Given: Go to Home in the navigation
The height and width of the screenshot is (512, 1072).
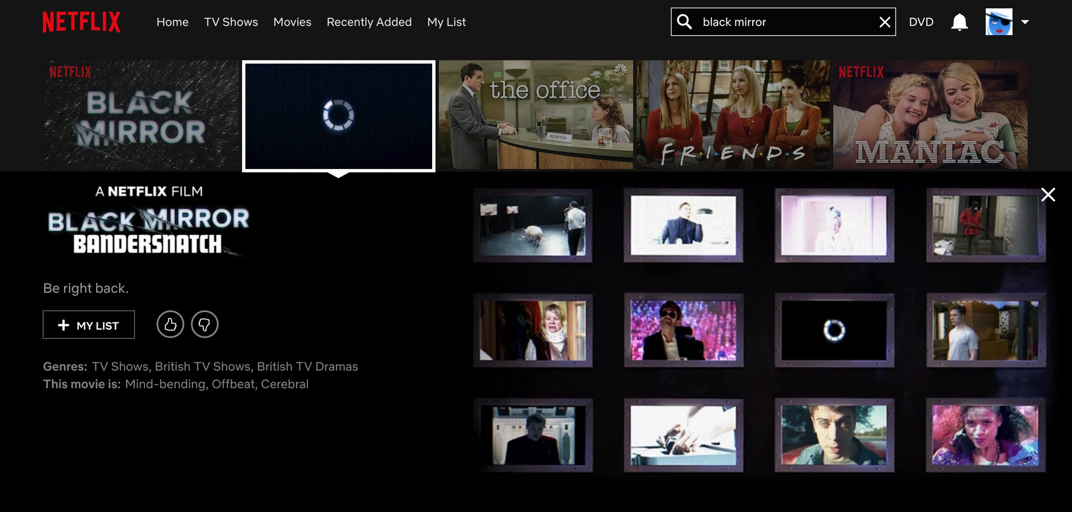Looking at the screenshot, I should click(173, 22).
